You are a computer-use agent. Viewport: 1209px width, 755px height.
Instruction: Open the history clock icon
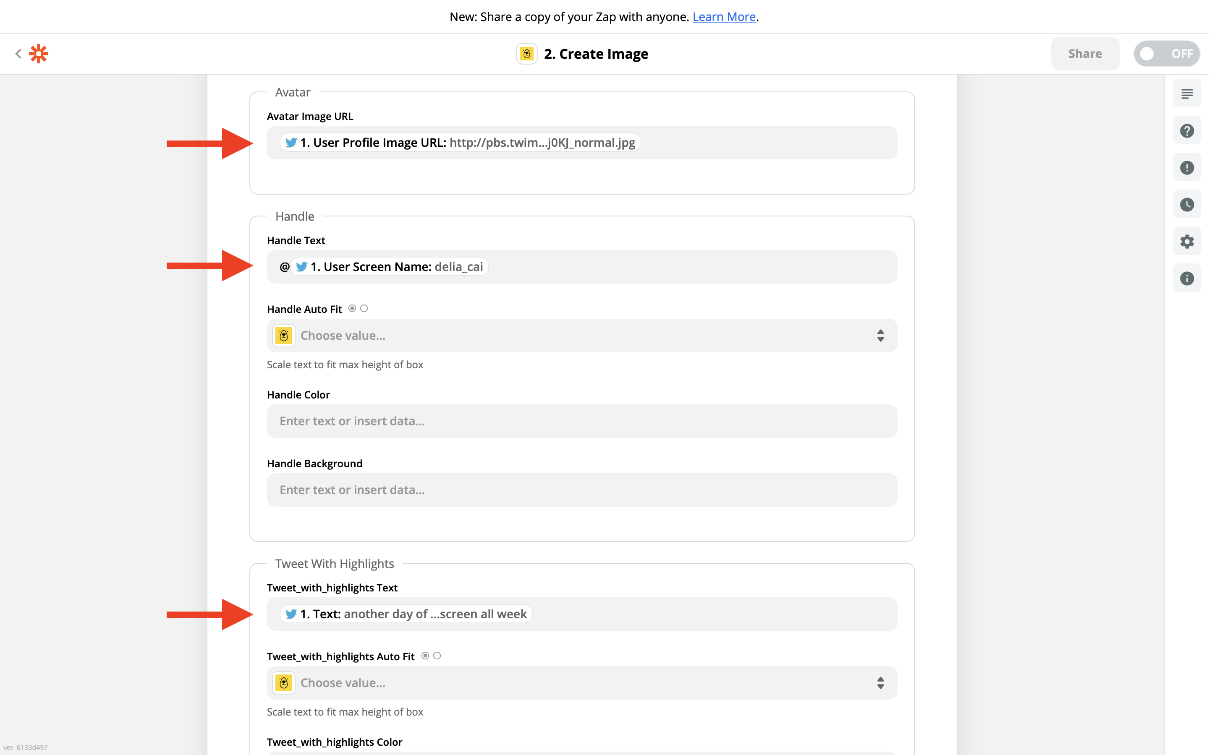pyautogui.click(x=1186, y=204)
